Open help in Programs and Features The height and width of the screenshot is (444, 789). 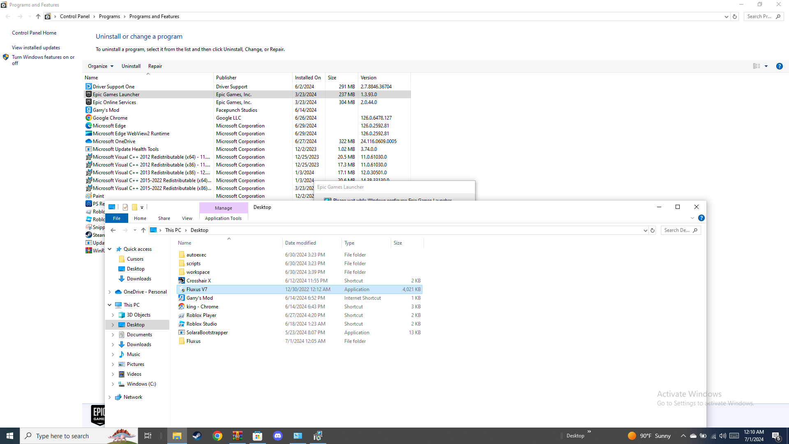(780, 66)
